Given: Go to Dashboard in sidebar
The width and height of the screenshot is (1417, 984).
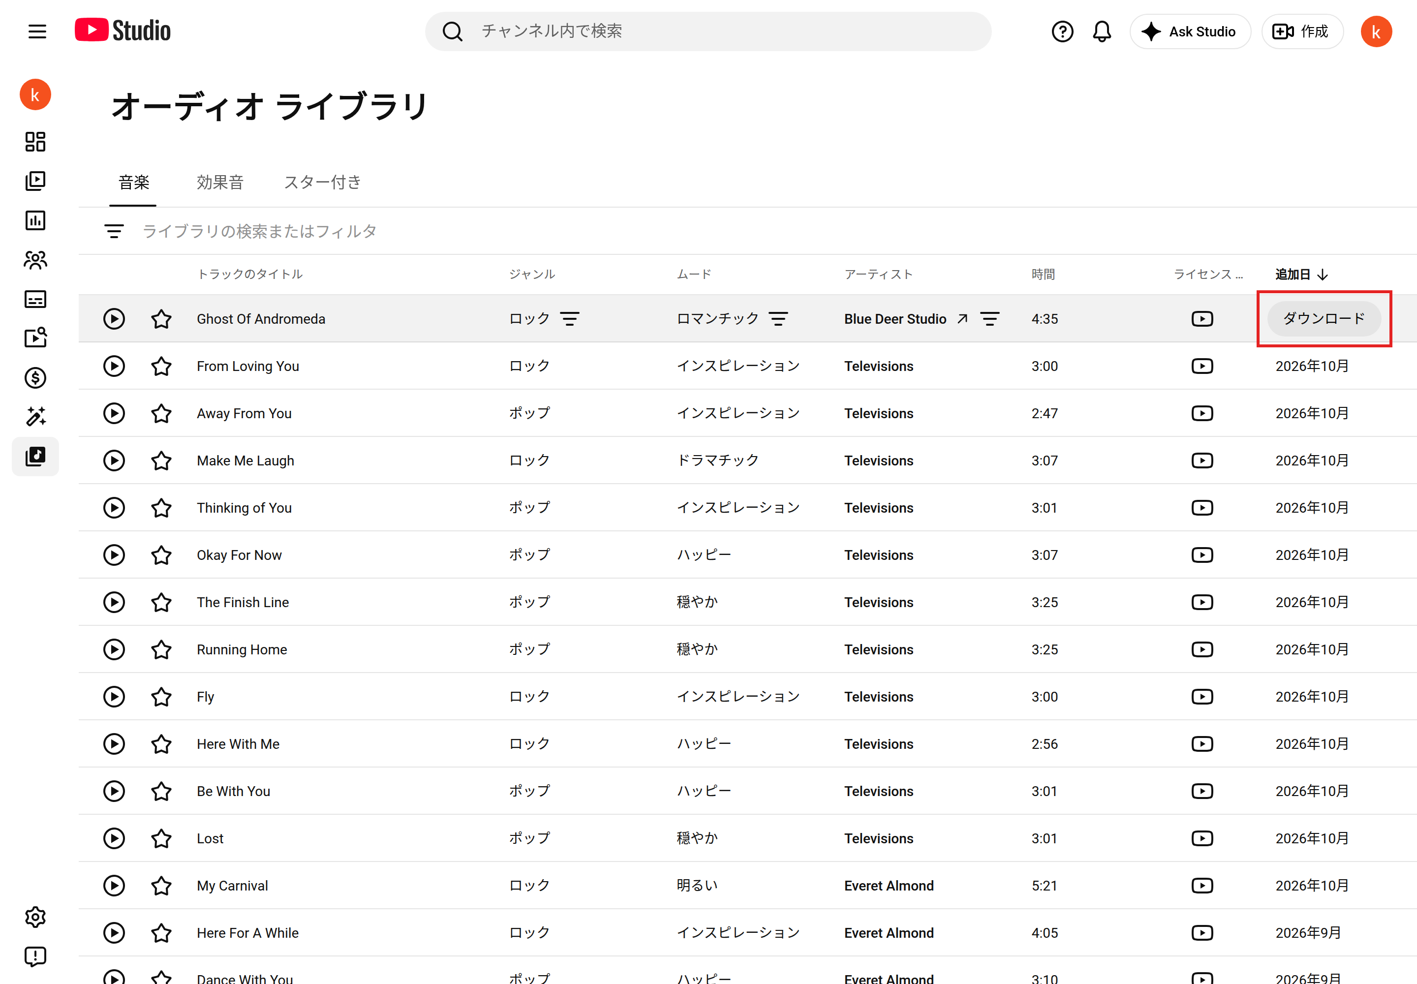Looking at the screenshot, I should tap(35, 141).
